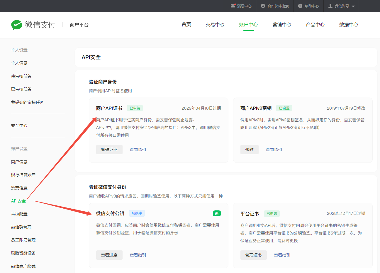This screenshot has height=273, width=380.
Task: Click 管理证书 under 平台证书
Action: click(254, 255)
